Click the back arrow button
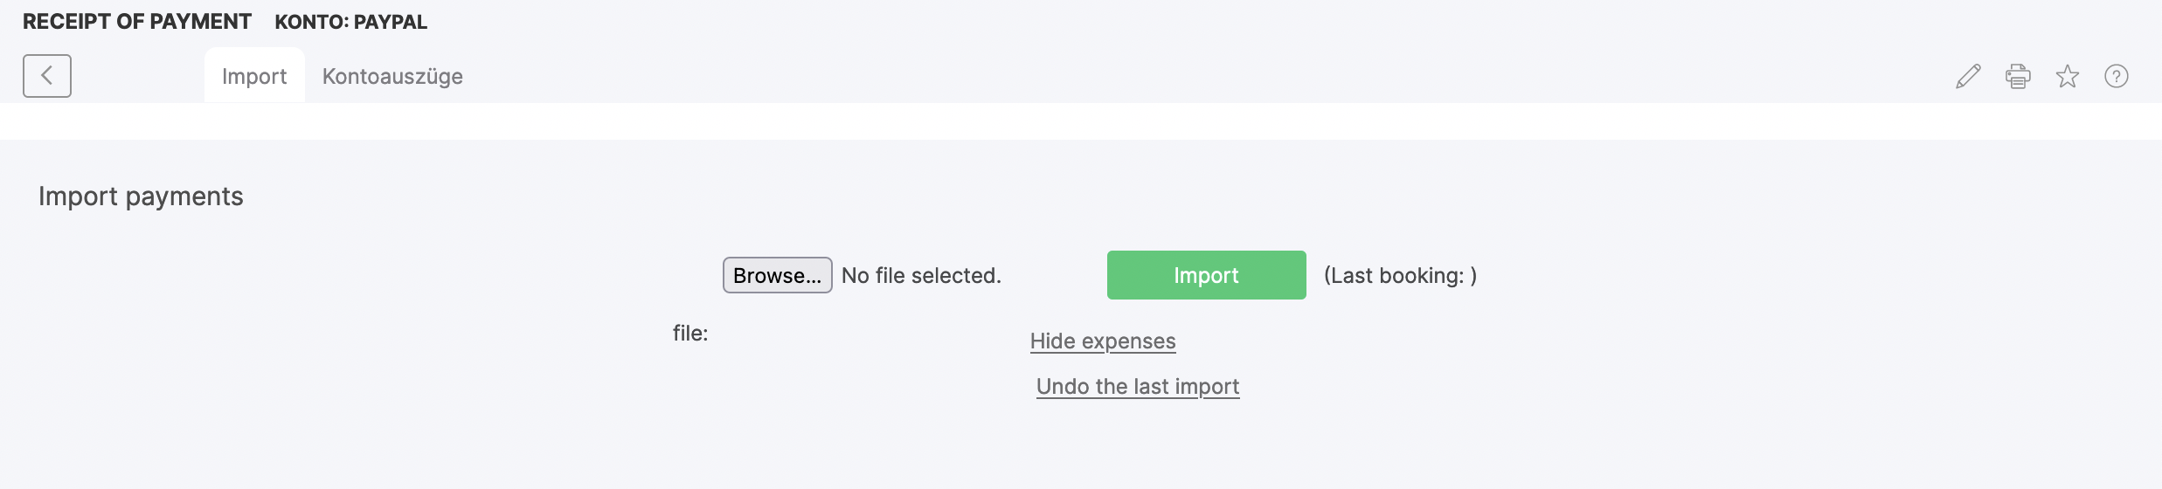 pyautogui.click(x=47, y=76)
